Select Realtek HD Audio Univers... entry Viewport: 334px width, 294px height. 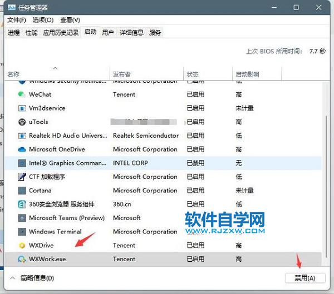[x=68, y=136]
